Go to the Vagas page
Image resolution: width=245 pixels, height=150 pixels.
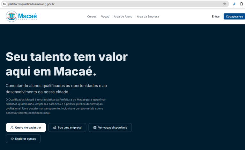coord(105,16)
